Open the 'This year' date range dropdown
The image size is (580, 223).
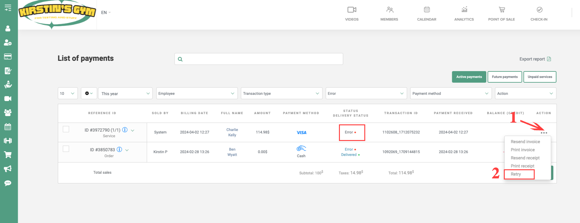125,94
